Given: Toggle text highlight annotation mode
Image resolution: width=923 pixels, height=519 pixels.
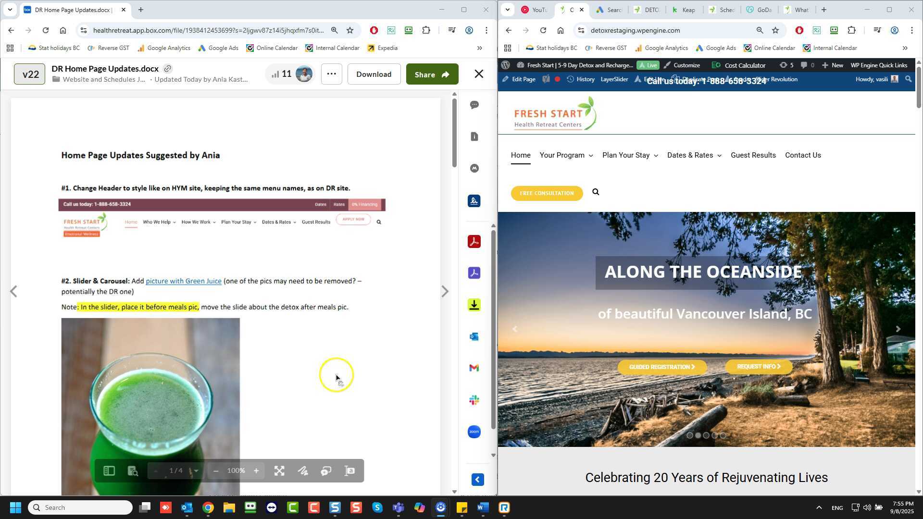Looking at the screenshot, I should (x=350, y=471).
